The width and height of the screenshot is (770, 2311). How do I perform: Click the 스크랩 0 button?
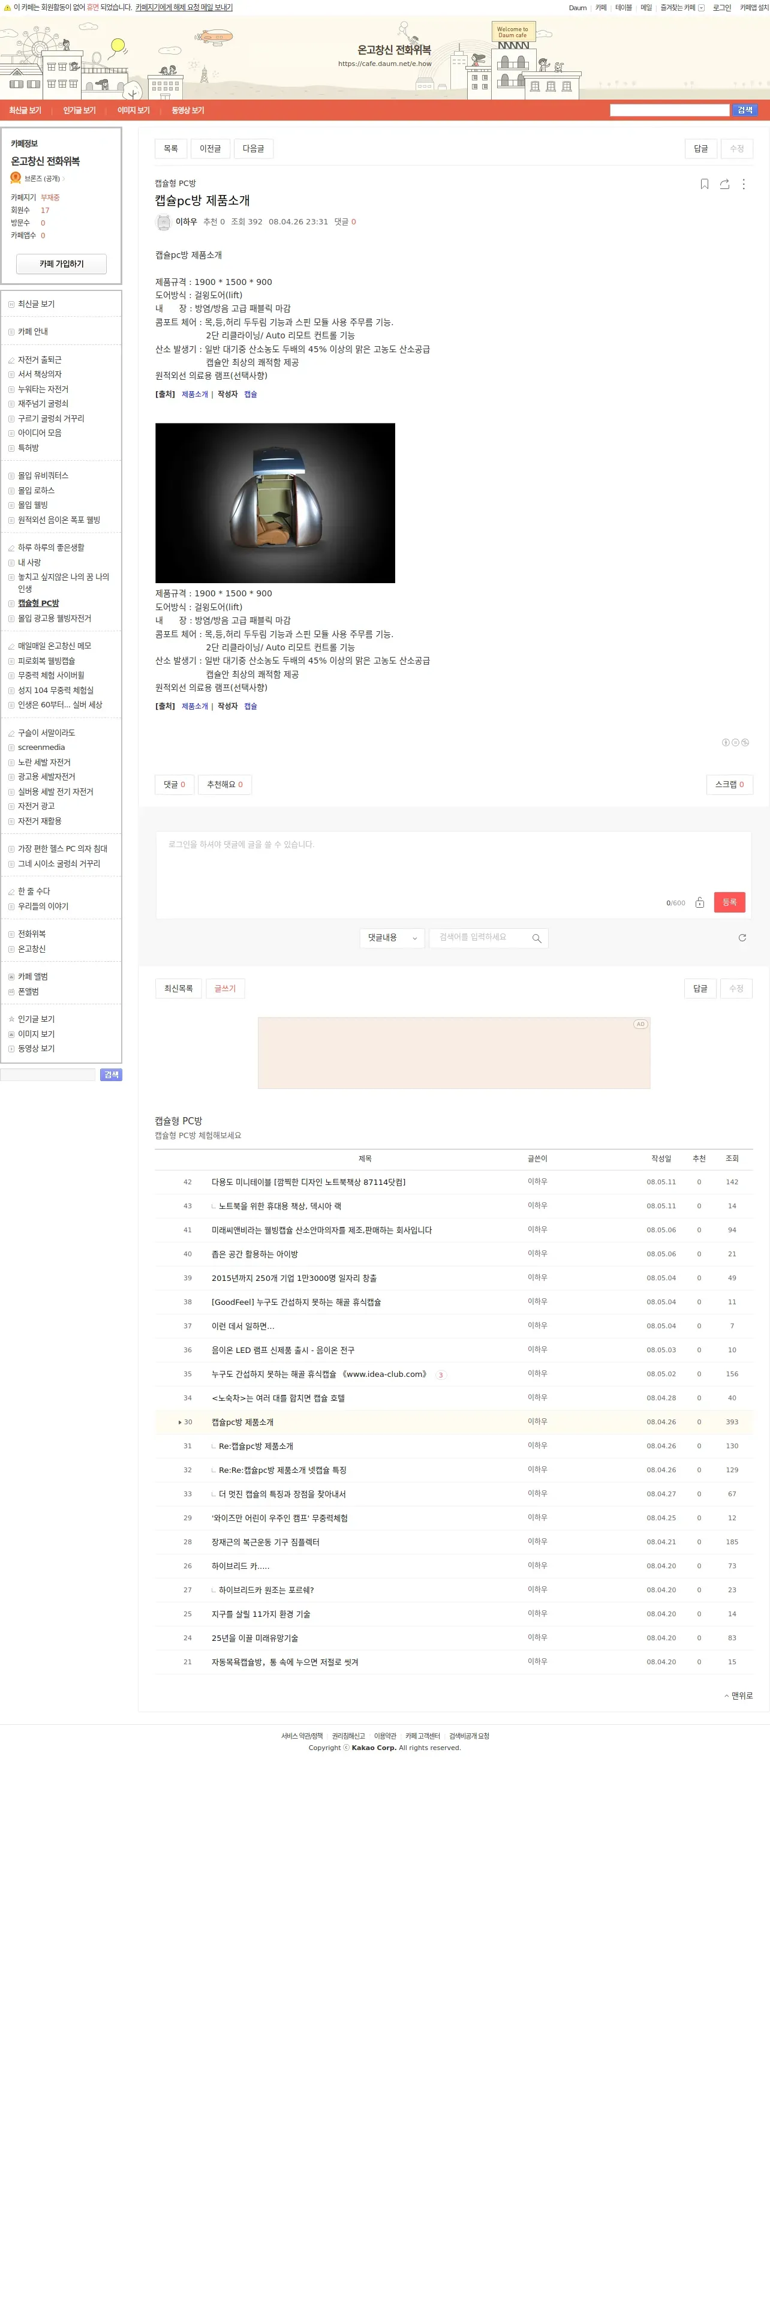coord(730,785)
